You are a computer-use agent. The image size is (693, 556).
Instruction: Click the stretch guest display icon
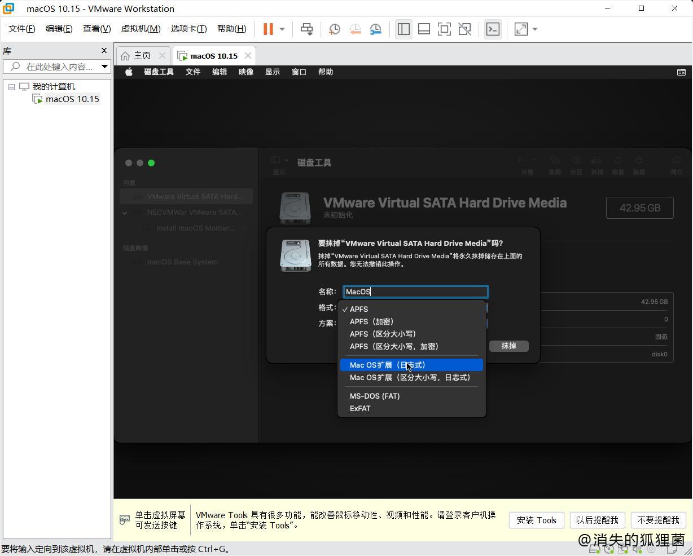pyautogui.click(x=521, y=29)
